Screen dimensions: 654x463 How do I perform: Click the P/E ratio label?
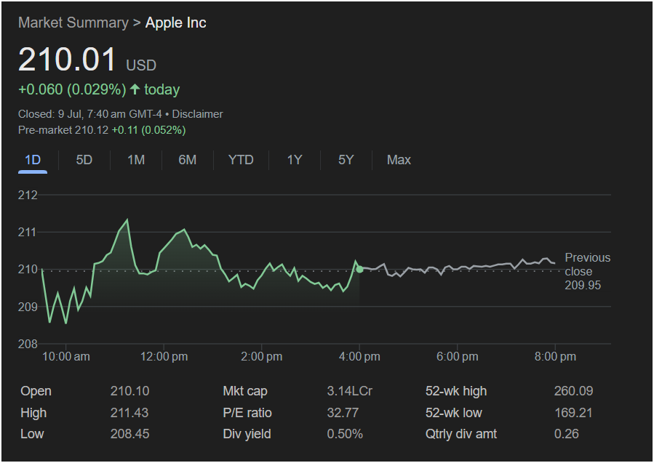pos(247,413)
